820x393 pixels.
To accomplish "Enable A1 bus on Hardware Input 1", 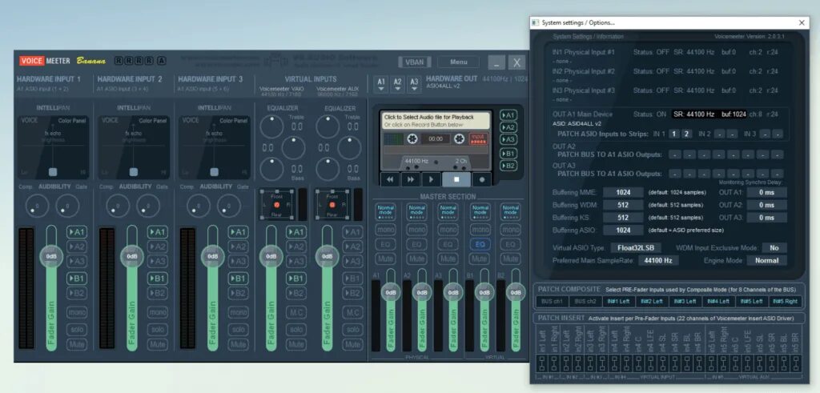I will point(77,232).
